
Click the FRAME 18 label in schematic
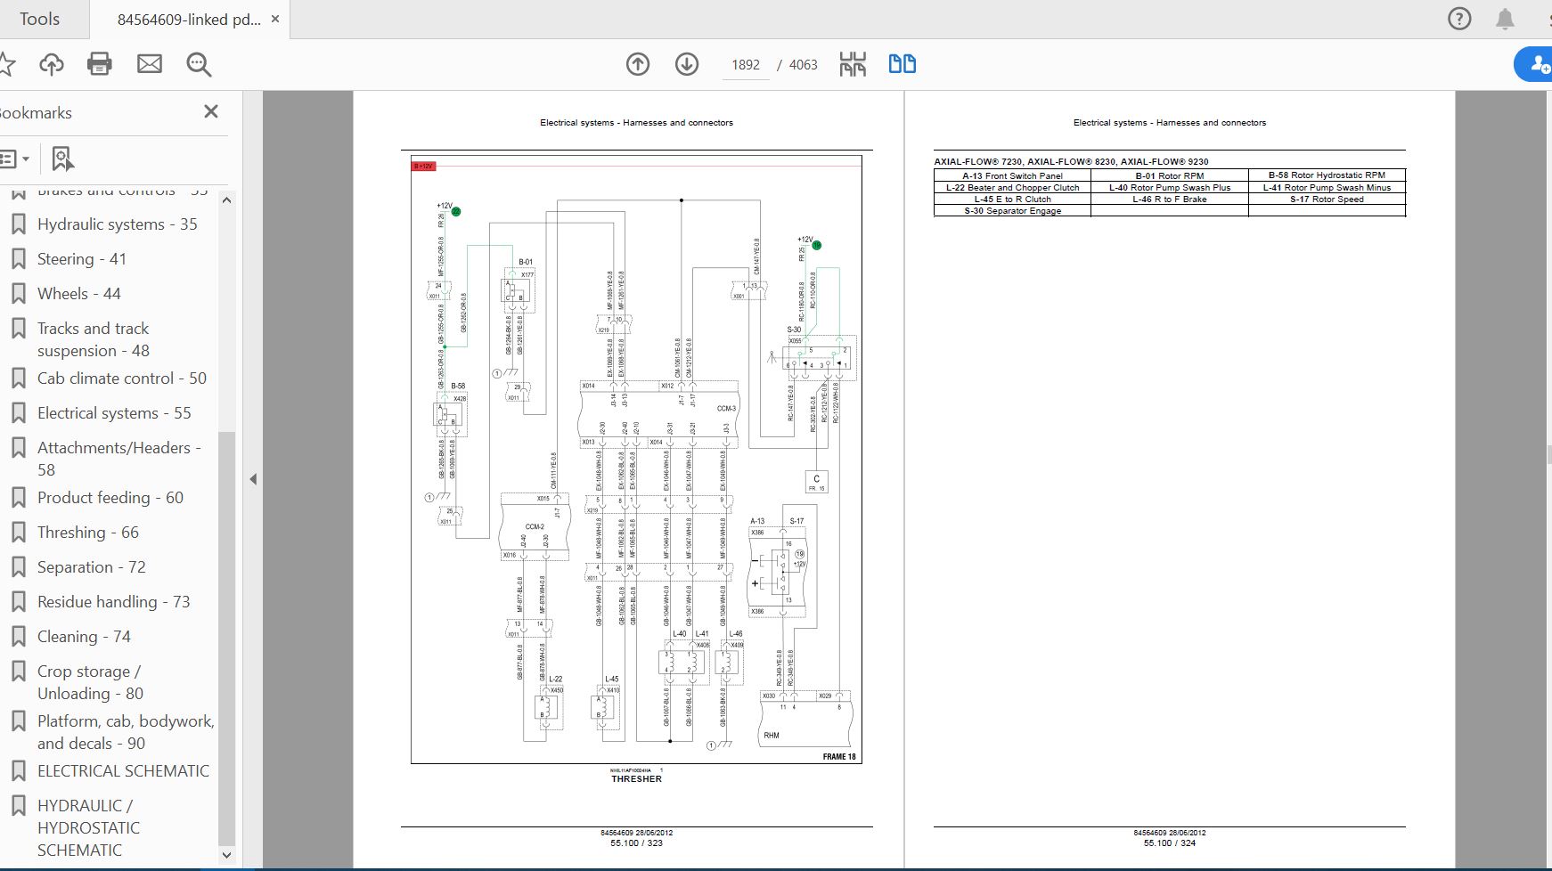tap(839, 757)
